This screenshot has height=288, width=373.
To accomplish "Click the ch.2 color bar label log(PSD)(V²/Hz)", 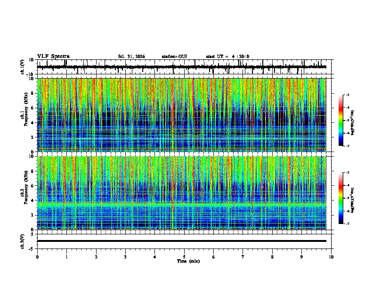I will click(x=353, y=200).
